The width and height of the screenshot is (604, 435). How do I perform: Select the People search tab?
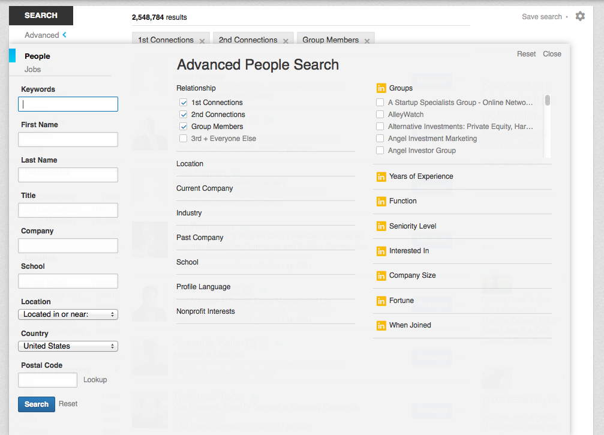tap(37, 56)
